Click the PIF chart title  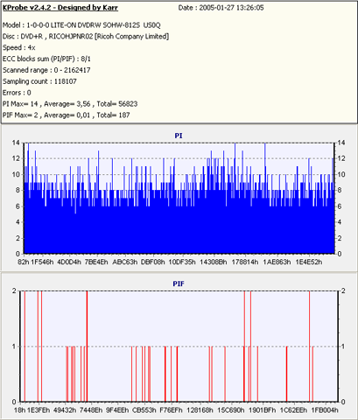(x=179, y=283)
